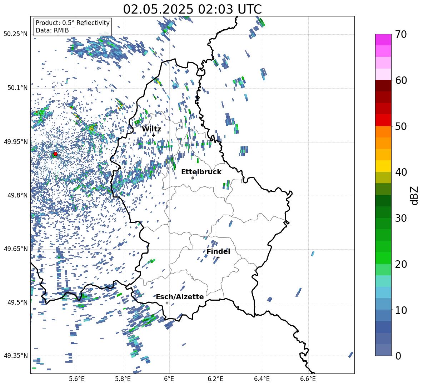Image resolution: width=423 pixels, height=386 pixels.
Task: Click the 6.6°E longitude label
Action: click(308, 379)
